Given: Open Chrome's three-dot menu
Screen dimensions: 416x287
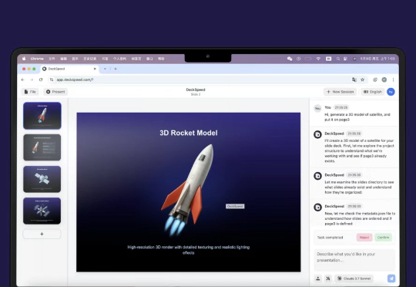Looking at the screenshot, I should click(x=393, y=79).
